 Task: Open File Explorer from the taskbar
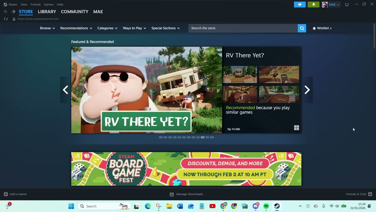169,206
